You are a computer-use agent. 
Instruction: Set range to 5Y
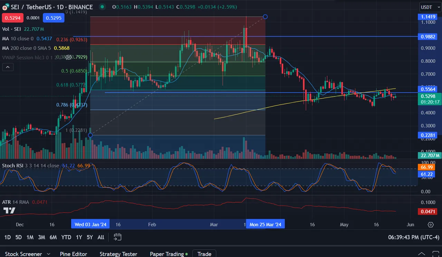click(90, 237)
